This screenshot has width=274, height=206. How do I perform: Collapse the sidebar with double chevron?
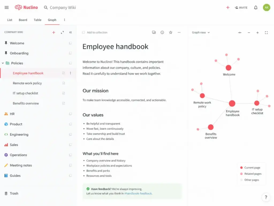[x=70, y=32]
